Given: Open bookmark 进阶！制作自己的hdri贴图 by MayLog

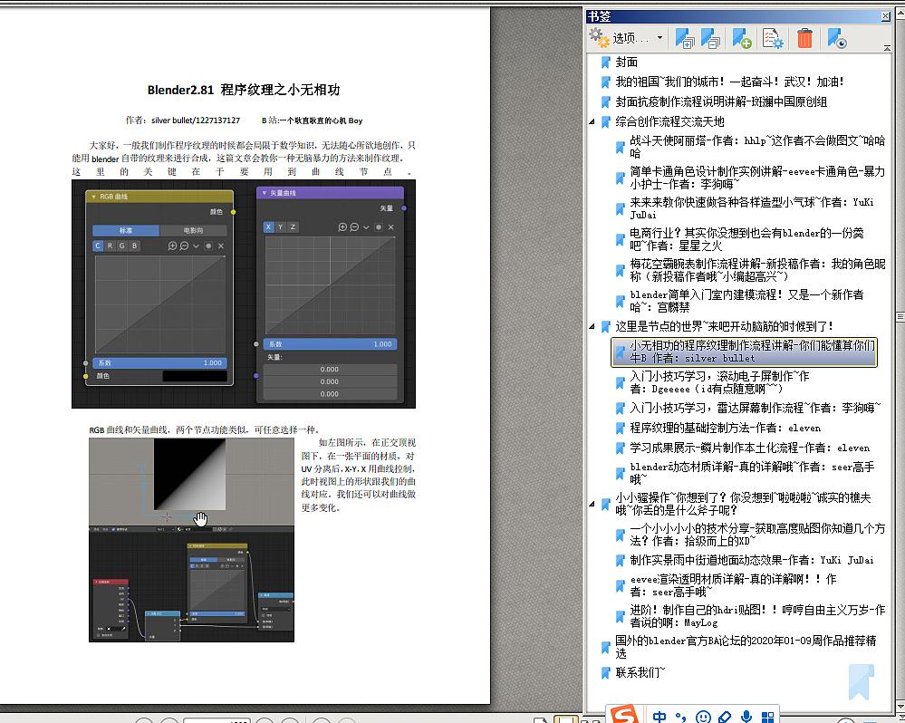Looking at the screenshot, I should coord(756,616).
